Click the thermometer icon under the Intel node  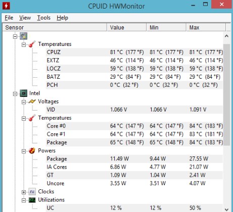tap(32, 118)
